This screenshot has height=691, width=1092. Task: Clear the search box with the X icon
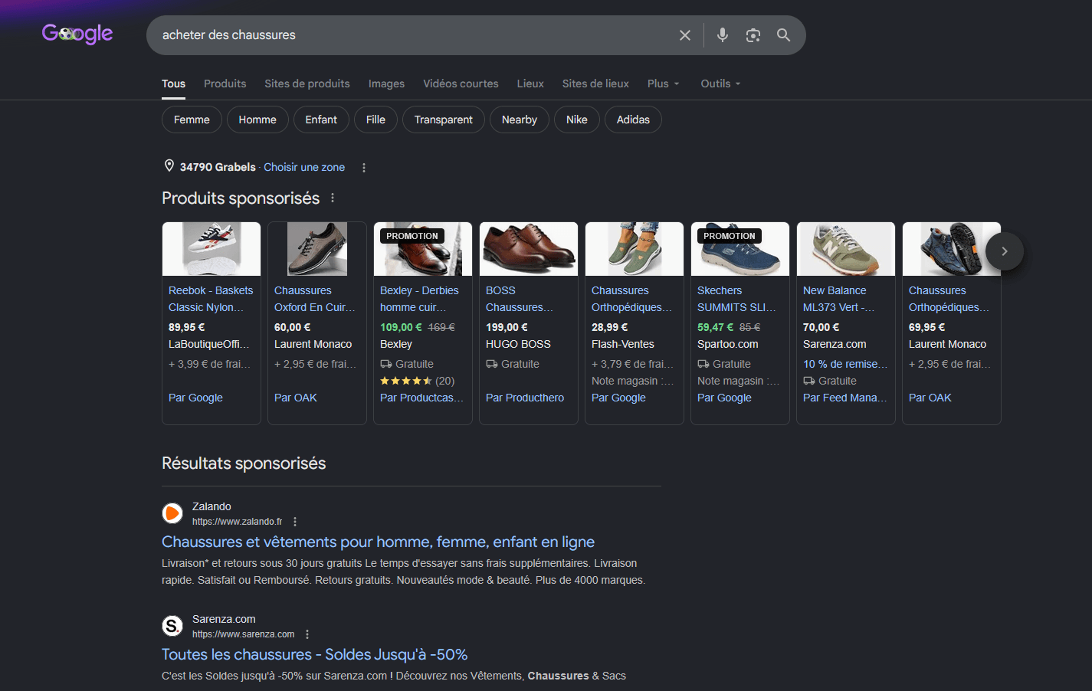685,35
